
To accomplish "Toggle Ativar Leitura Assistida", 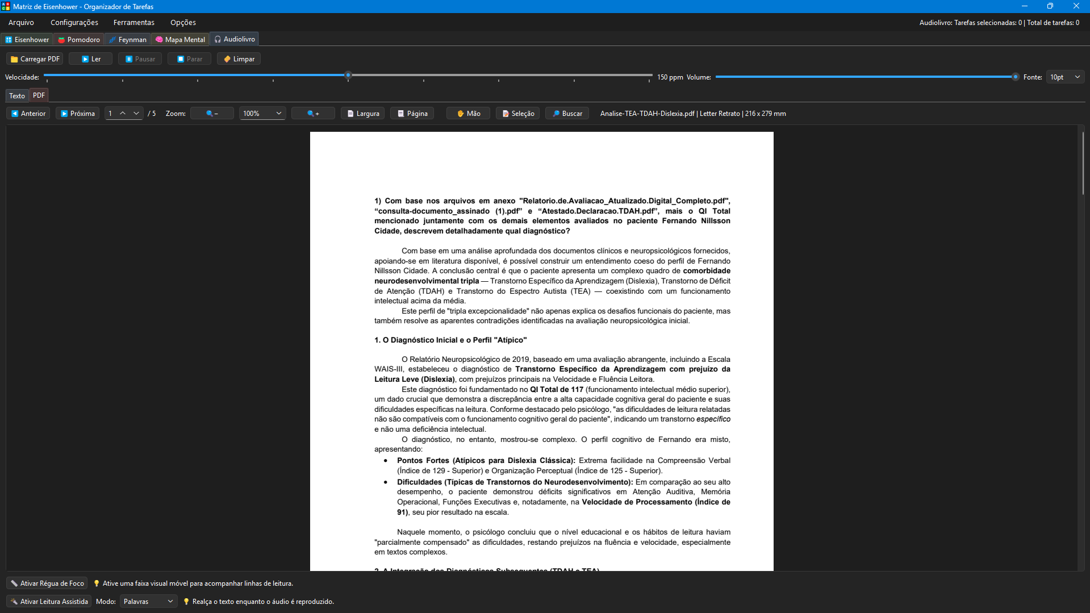I will tap(49, 602).
